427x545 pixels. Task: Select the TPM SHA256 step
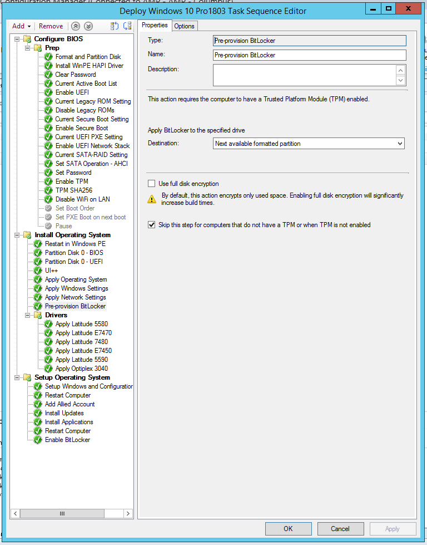tap(73, 190)
